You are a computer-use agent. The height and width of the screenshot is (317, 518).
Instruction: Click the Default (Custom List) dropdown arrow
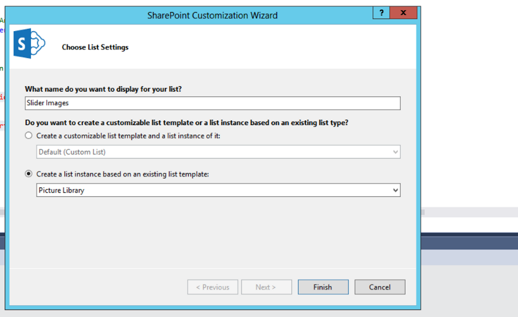395,152
